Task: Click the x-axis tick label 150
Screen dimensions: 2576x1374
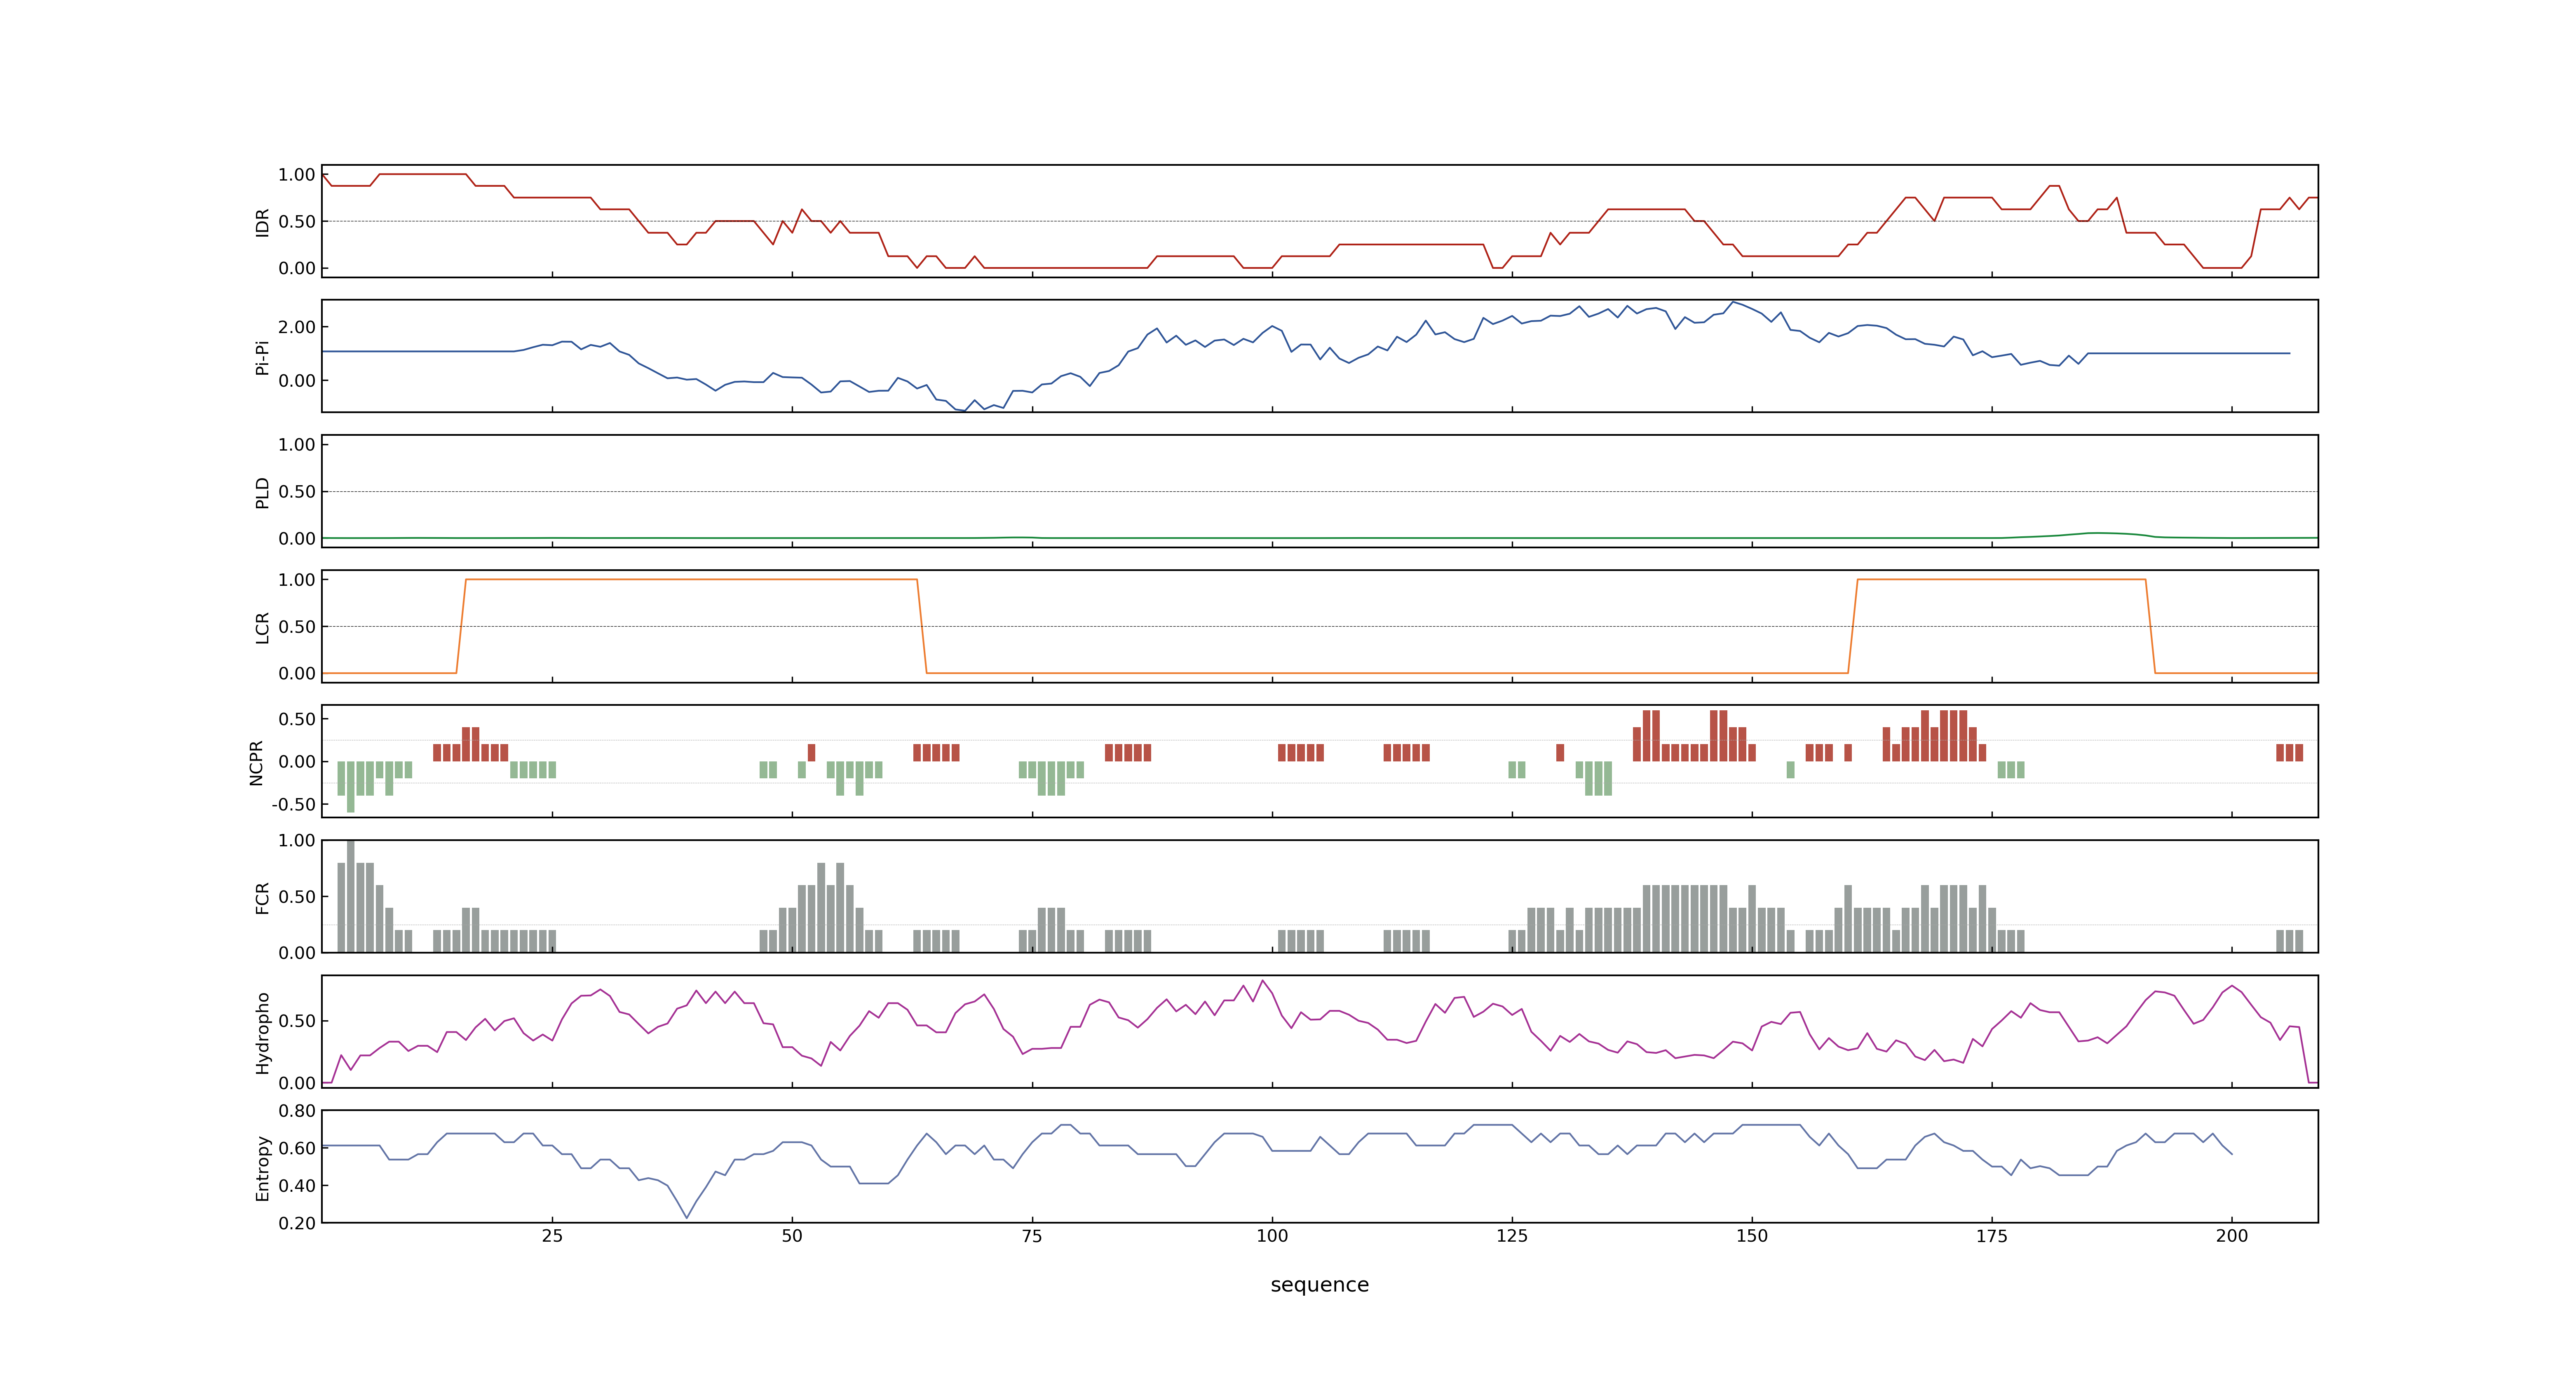Action: coord(1752,1236)
